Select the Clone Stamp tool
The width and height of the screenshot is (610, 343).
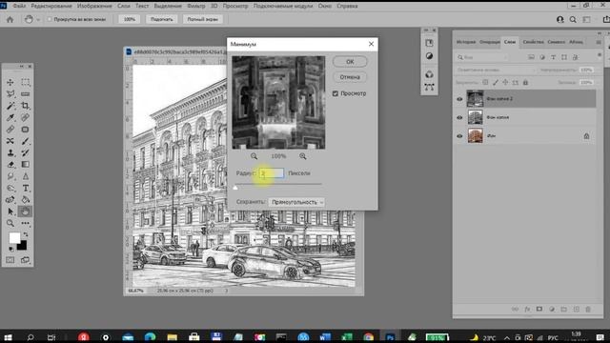point(10,152)
